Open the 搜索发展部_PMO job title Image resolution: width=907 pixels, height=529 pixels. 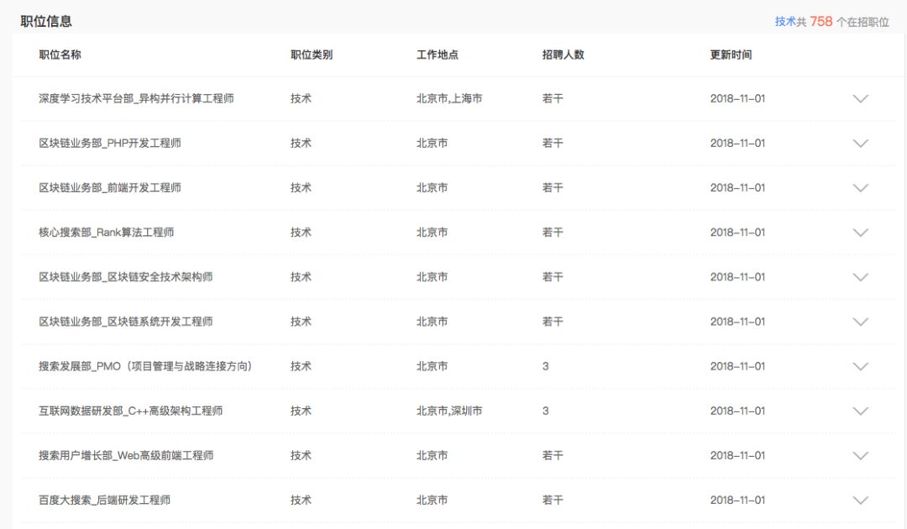pos(145,366)
